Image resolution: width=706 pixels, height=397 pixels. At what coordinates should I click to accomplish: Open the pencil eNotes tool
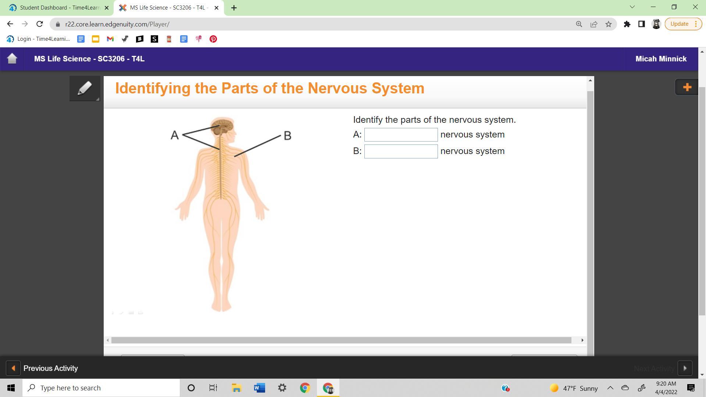tap(85, 88)
